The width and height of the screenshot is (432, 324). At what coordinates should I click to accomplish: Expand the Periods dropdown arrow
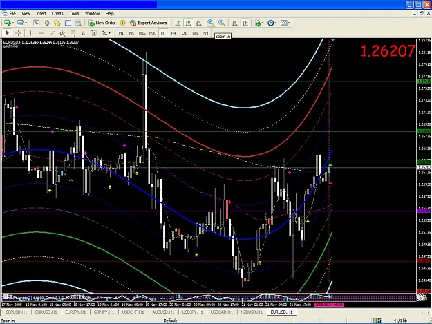(276, 23)
